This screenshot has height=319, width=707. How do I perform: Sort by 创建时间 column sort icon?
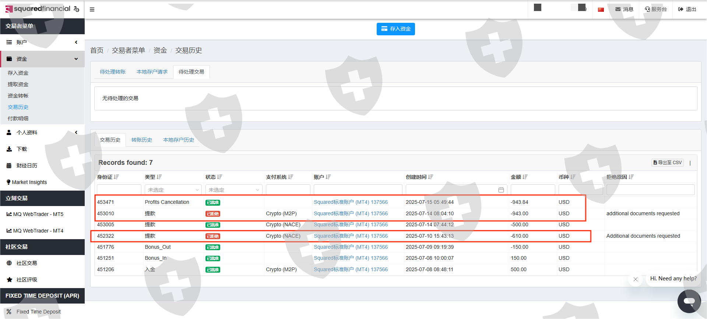pos(430,177)
